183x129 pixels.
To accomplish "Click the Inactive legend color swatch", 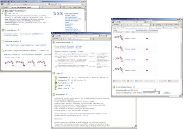I will 136,81.
